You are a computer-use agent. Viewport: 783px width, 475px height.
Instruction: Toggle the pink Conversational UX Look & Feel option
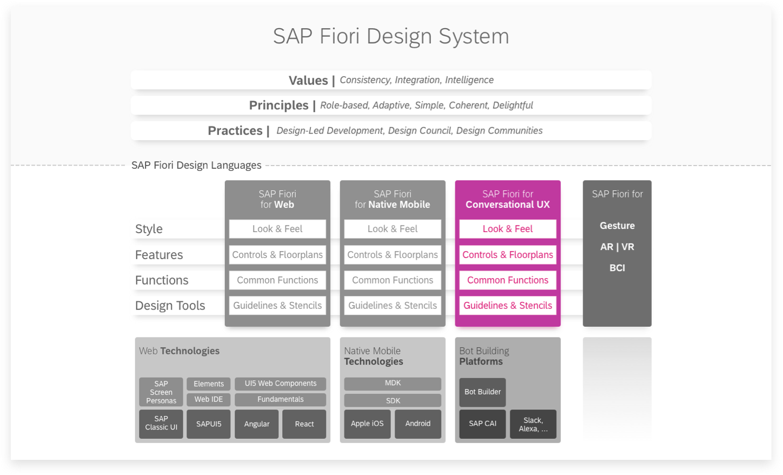(507, 228)
